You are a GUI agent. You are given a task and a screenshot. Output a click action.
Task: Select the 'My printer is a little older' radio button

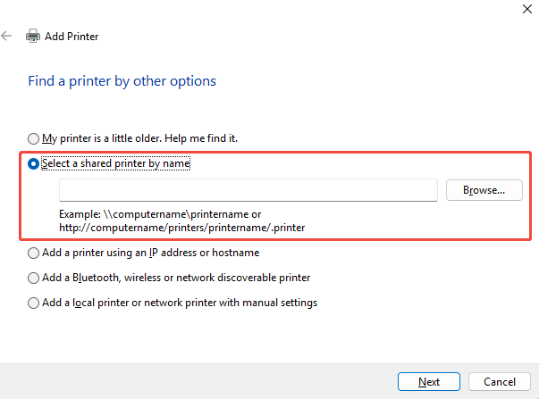click(34, 139)
